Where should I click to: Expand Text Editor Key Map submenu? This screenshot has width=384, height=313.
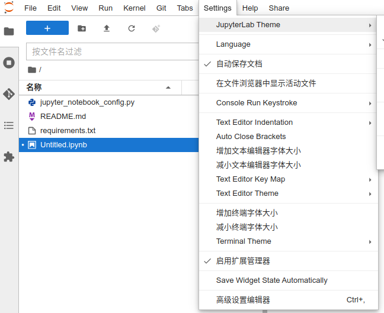tap(287, 179)
